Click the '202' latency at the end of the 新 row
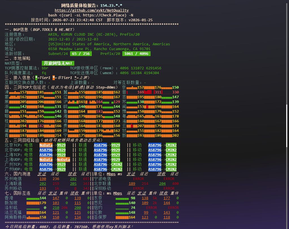 [175, 135]
